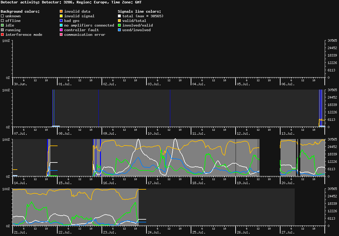Click the 19.Jul. date marker
This screenshot has width=339, height=236.
click(243, 183)
